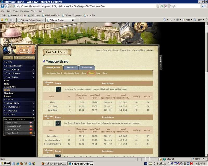
Task: Expand the Introduction sidebar section
Action: tap(33, 66)
